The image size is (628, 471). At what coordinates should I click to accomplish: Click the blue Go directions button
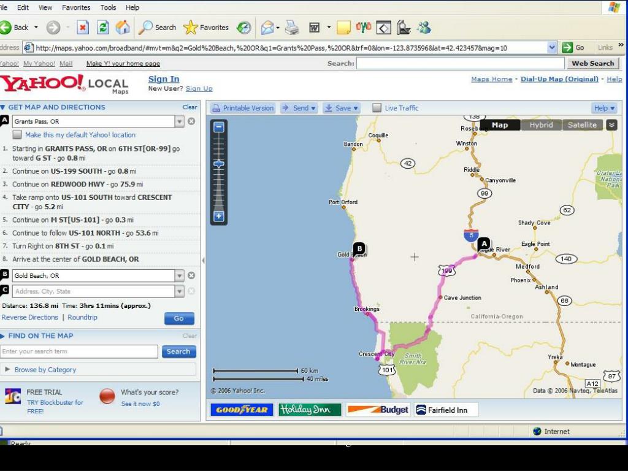click(179, 318)
